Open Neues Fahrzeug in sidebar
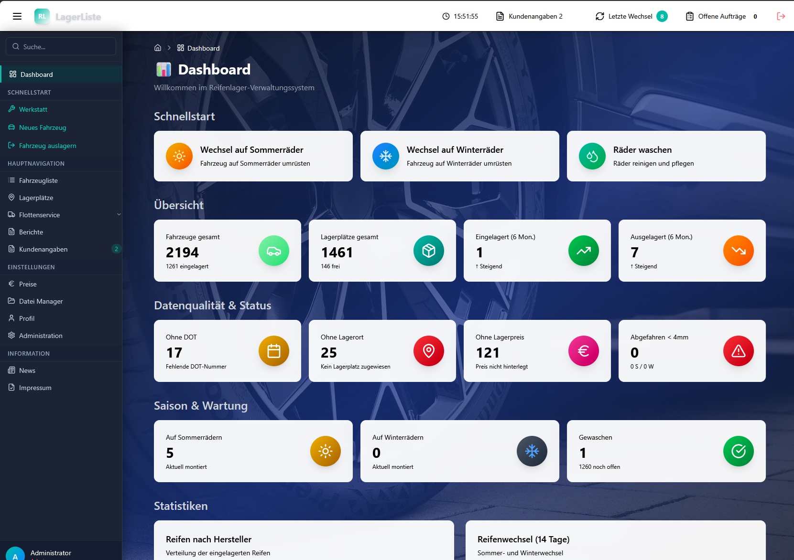Viewport: 794px width, 560px height. [x=61, y=127]
